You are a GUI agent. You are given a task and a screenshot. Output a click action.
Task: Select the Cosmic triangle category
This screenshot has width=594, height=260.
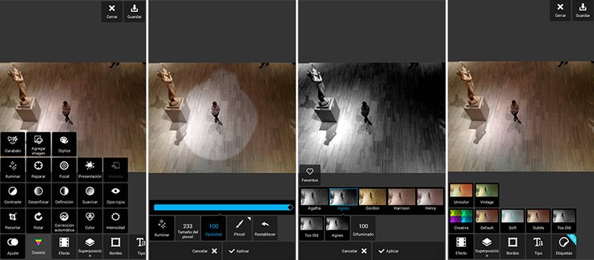pos(39,246)
